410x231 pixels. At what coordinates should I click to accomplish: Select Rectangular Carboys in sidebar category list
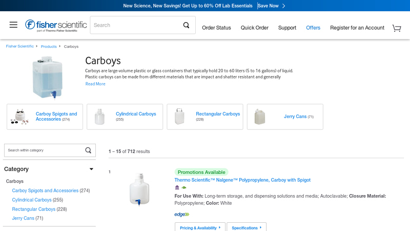click(x=34, y=209)
